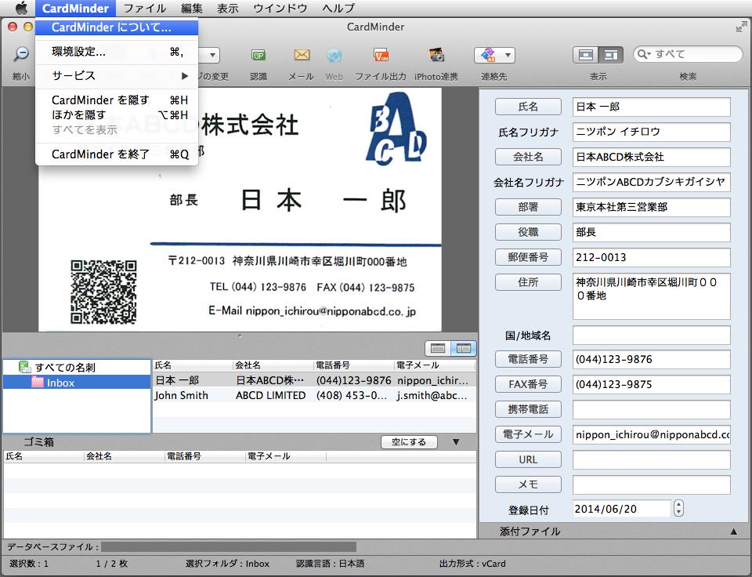Choose ほかを隠す menu entry
This screenshot has height=577, width=752.
point(117,114)
